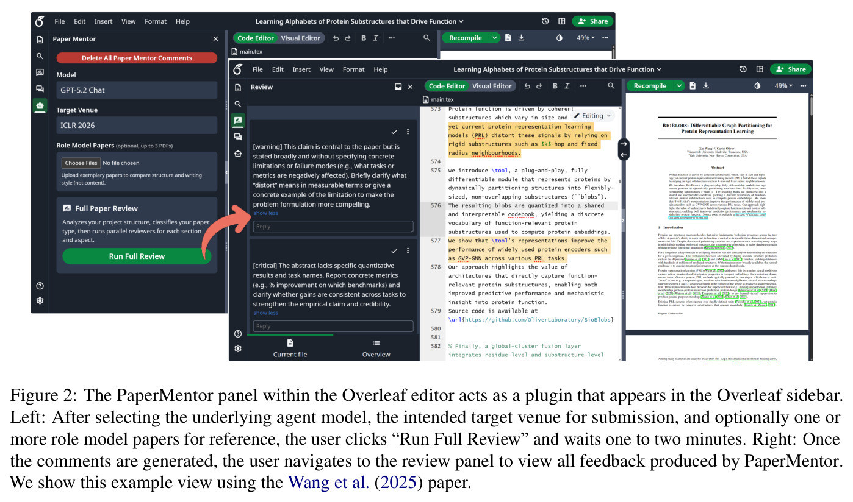This screenshot has width=853, height=502.
Task: Click Share in the Review window
Action: (790, 69)
